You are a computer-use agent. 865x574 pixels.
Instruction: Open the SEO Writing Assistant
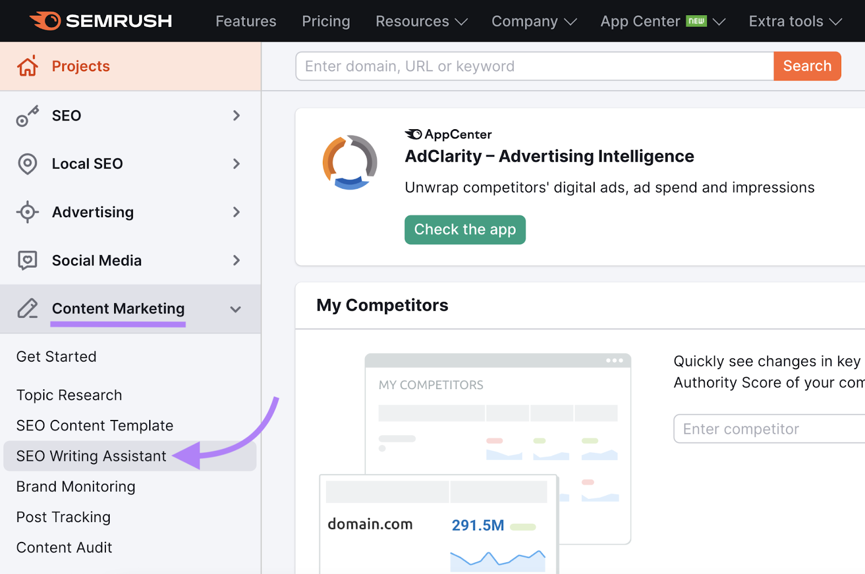point(91,456)
